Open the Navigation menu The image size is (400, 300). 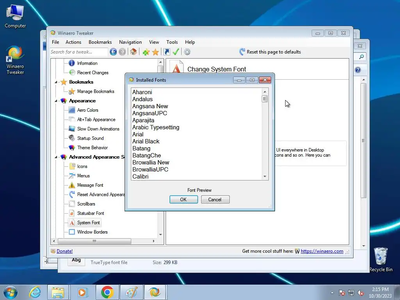pyautogui.click(x=130, y=42)
